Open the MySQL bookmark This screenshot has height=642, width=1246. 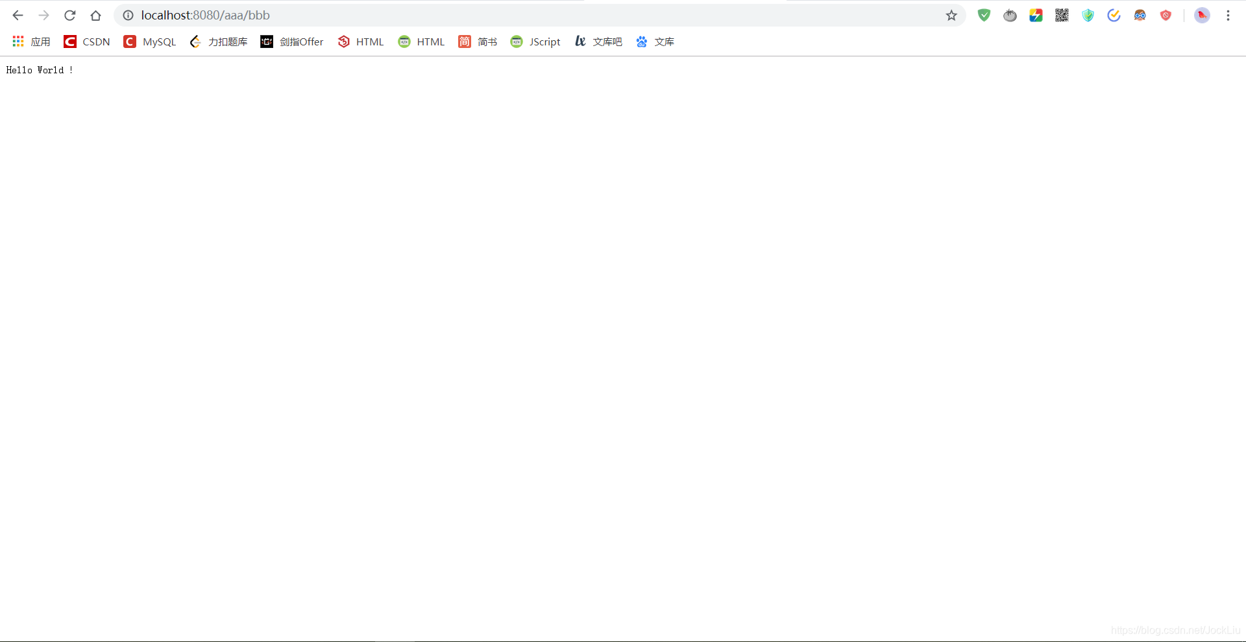(150, 42)
